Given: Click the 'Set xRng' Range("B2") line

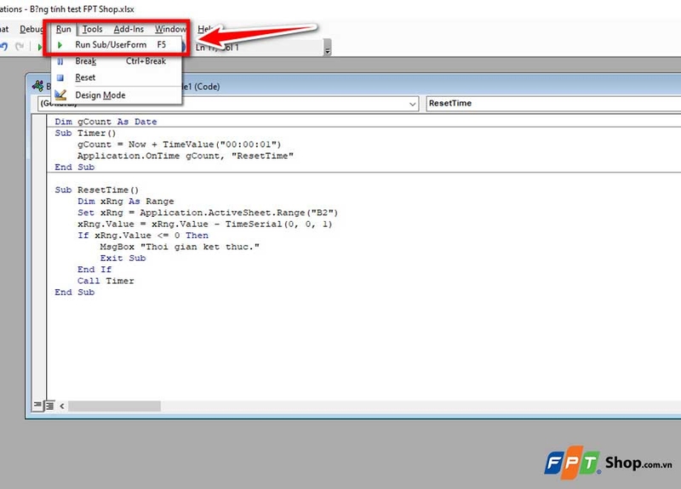Looking at the screenshot, I should pos(208,213).
